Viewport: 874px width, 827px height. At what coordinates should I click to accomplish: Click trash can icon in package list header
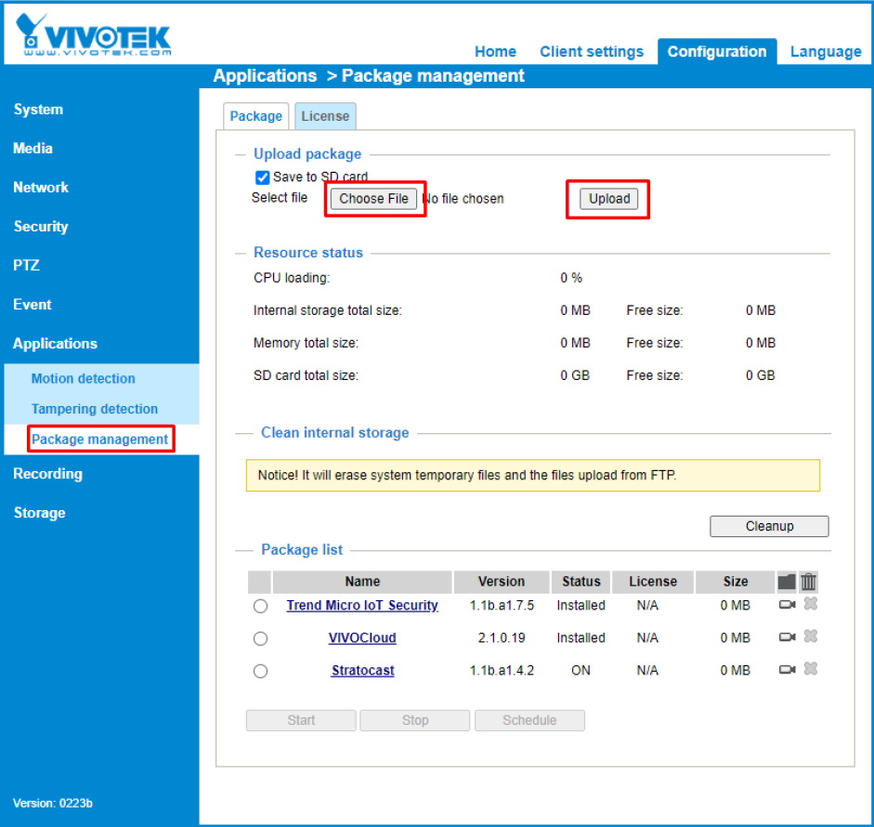tap(809, 582)
